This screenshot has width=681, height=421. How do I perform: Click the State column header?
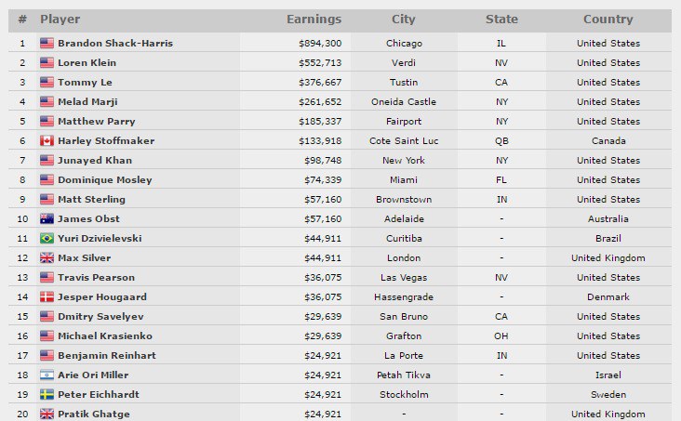point(501,20)
